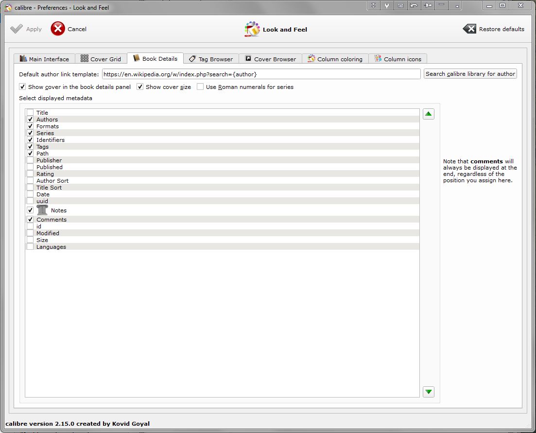Switch to the Cover Browser tab

270,59
